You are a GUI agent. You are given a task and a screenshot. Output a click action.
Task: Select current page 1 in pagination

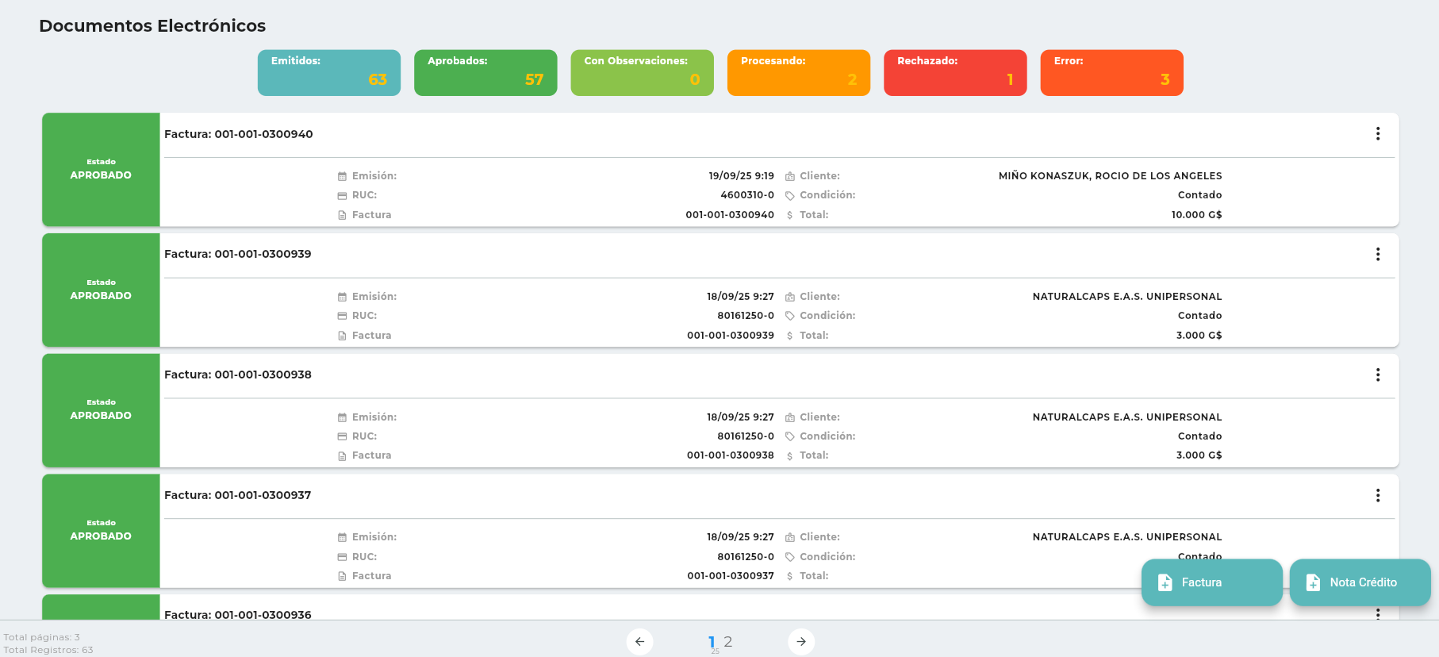click(x=712, y=642)
